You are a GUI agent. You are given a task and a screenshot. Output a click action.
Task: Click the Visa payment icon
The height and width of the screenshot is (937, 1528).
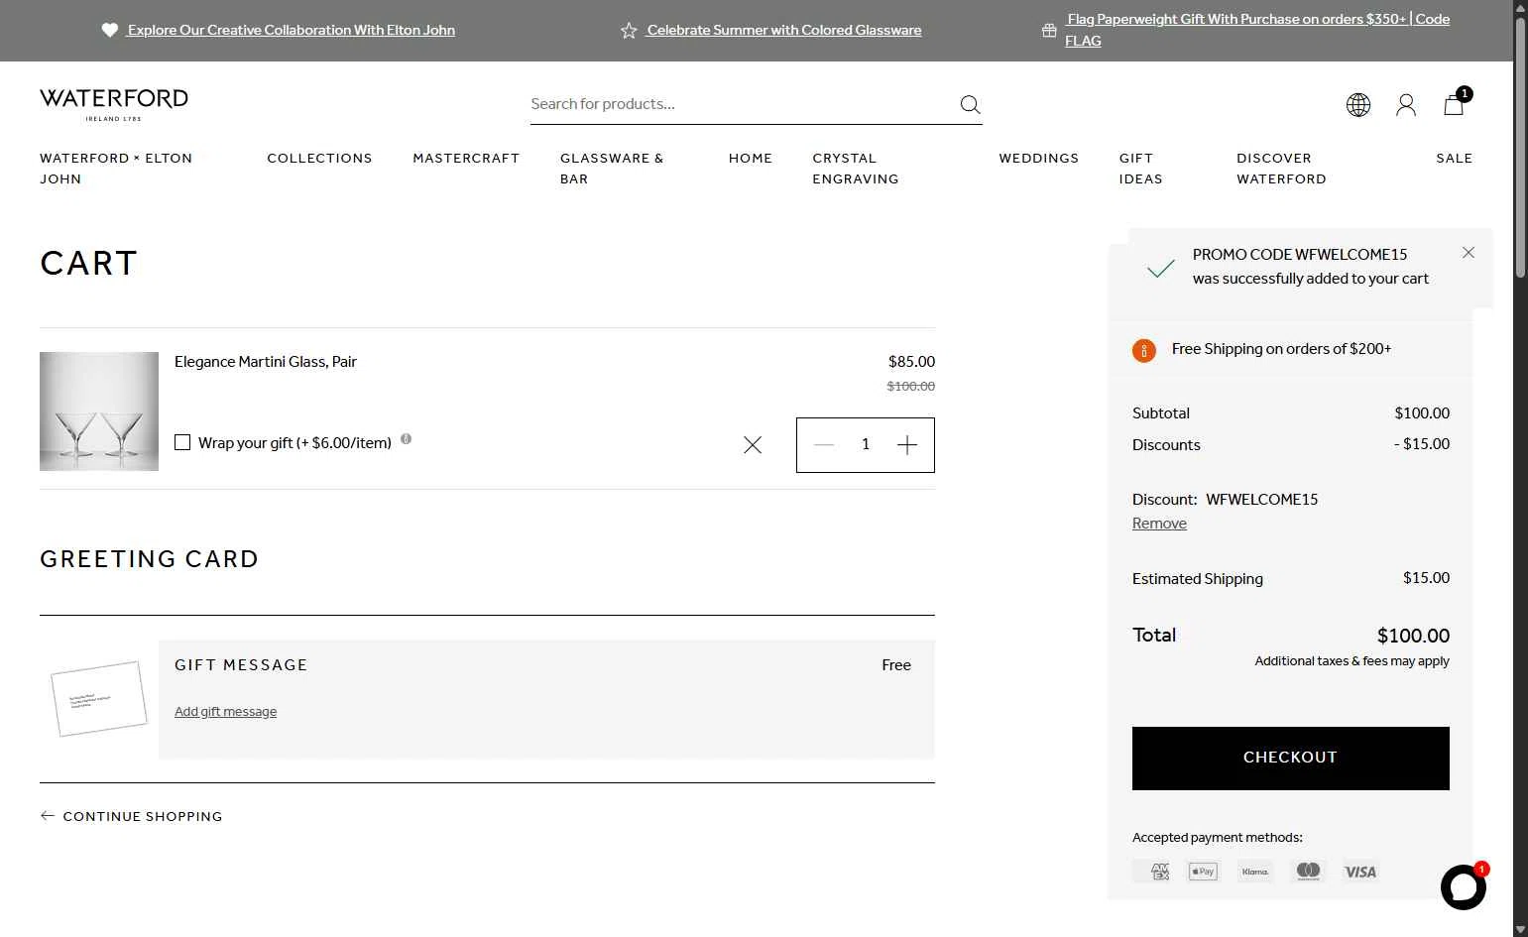point(1360,872)
